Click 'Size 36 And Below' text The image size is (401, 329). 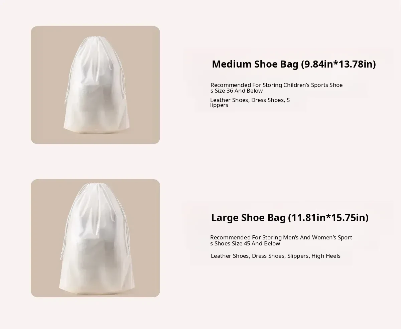[x=239, y=91]
